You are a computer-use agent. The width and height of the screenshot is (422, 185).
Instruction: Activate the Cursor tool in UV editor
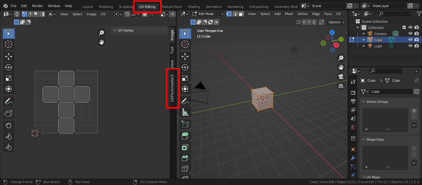[x=9, y=44]
